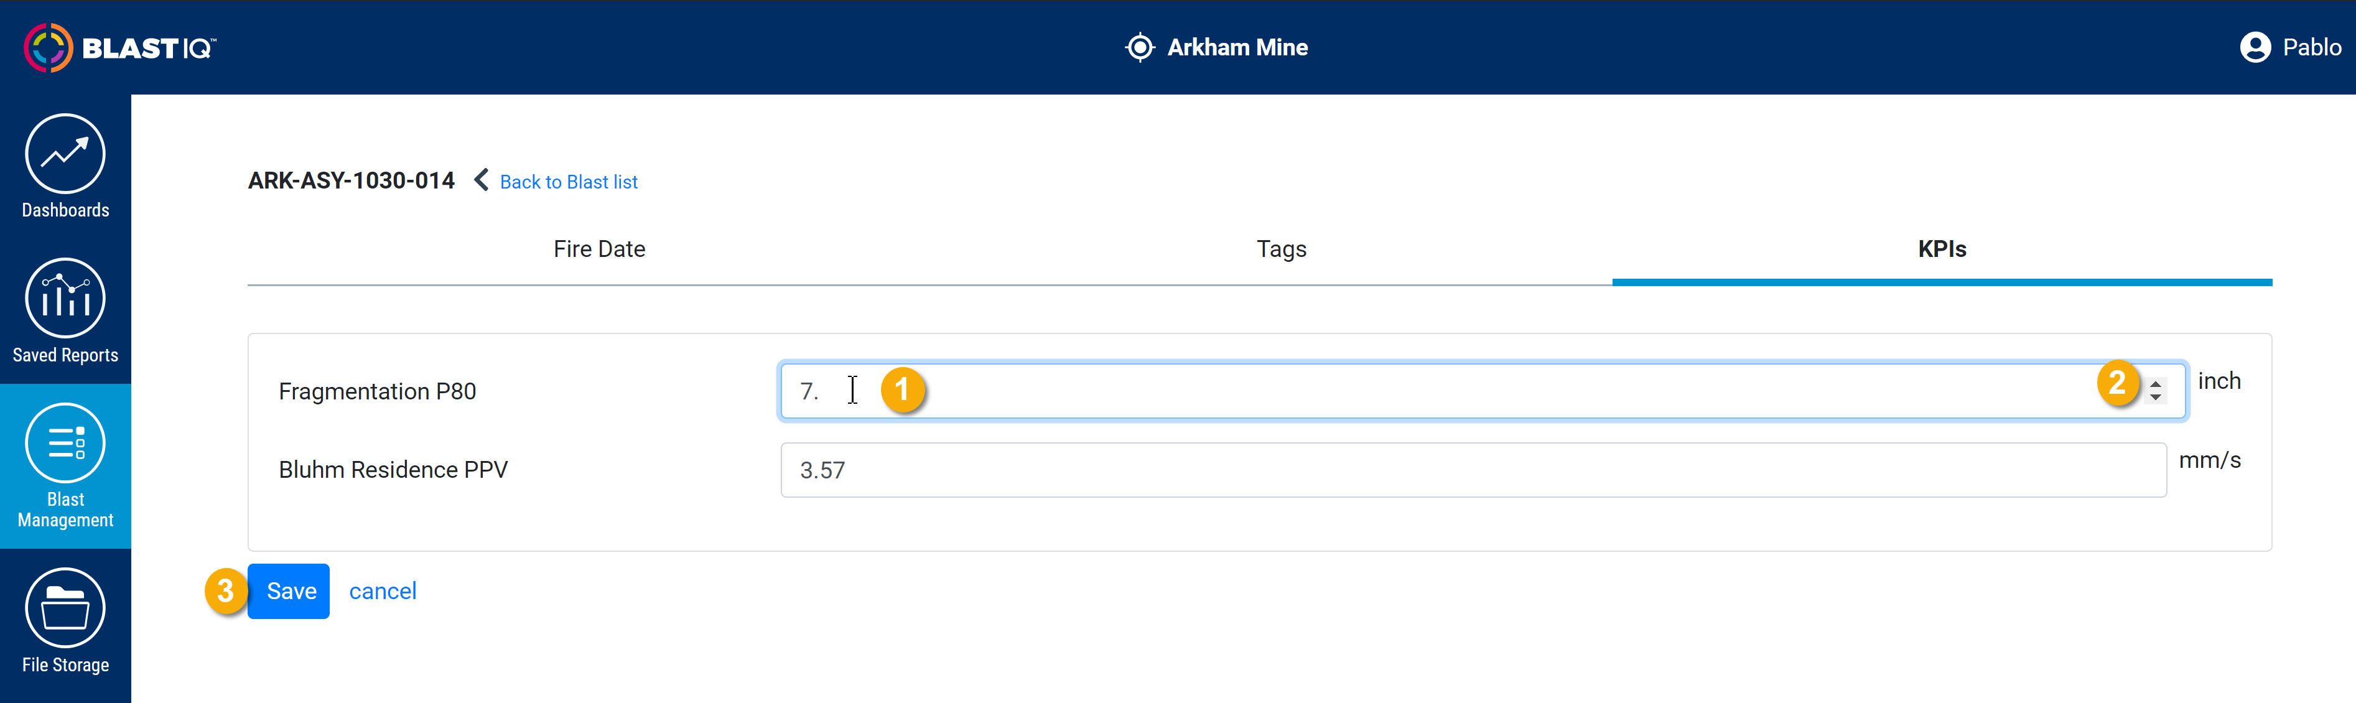
Task: Decrease Fragmentation P80 with the down arrow
Action: (2156, 397)
